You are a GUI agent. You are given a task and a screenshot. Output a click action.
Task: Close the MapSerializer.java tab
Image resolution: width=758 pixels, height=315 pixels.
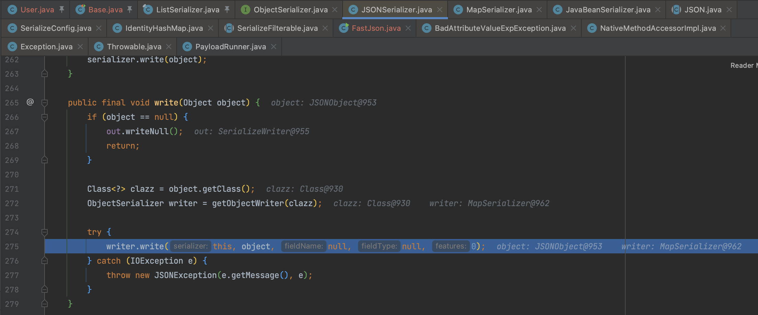click(539, 10)
